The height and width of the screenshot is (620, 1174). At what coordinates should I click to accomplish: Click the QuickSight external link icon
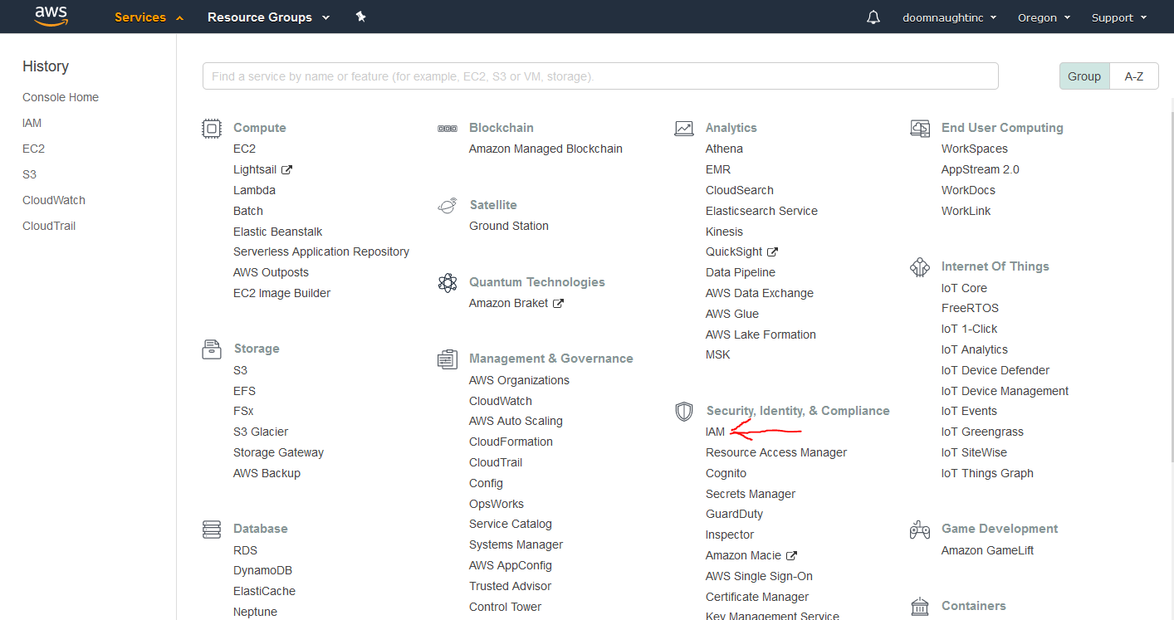[x=773, y=252]
